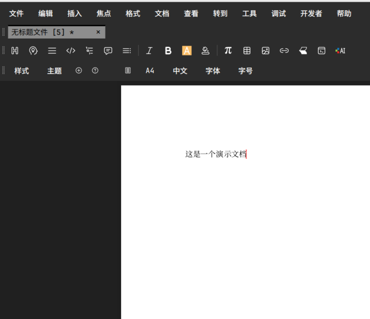This screenshot has width=370, height=319.
Task: Open the 字体 font dropdown
Action: [213, 71]
